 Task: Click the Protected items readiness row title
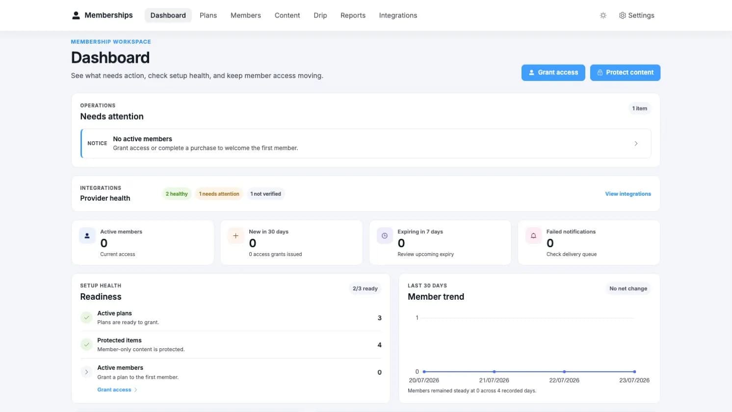click(119, 340)
